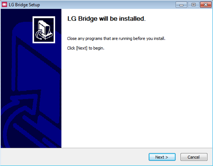Click the 'LG Bridge will be installed.' heading
The width and height of the screenshot is (213, 166).
pyautogui.click(x=106, y=19)
